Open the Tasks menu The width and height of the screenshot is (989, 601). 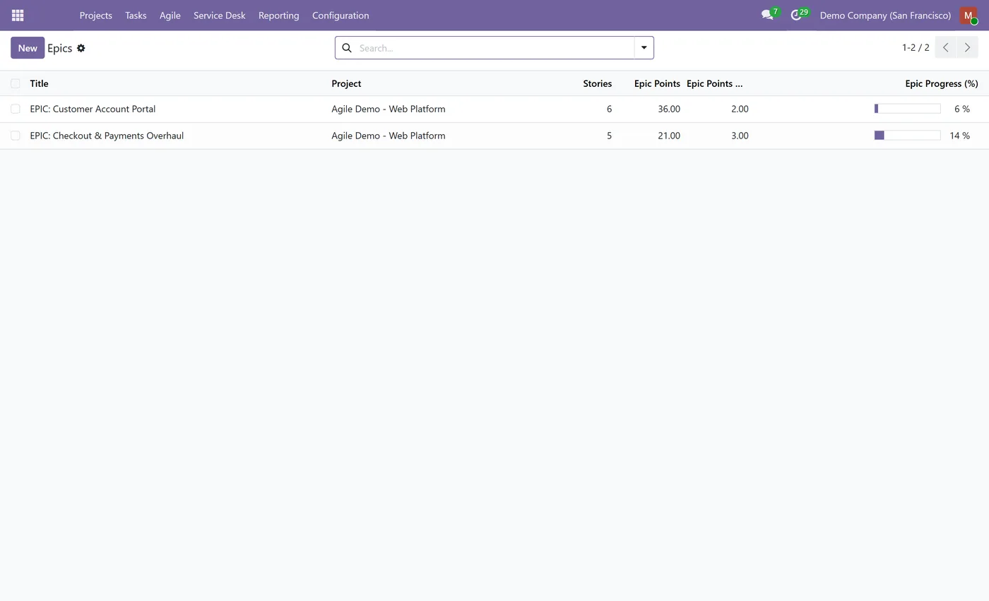point(136,15)
